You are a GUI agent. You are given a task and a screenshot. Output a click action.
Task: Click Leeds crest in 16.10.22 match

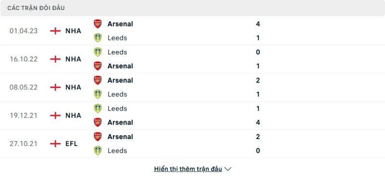[98, 52]
